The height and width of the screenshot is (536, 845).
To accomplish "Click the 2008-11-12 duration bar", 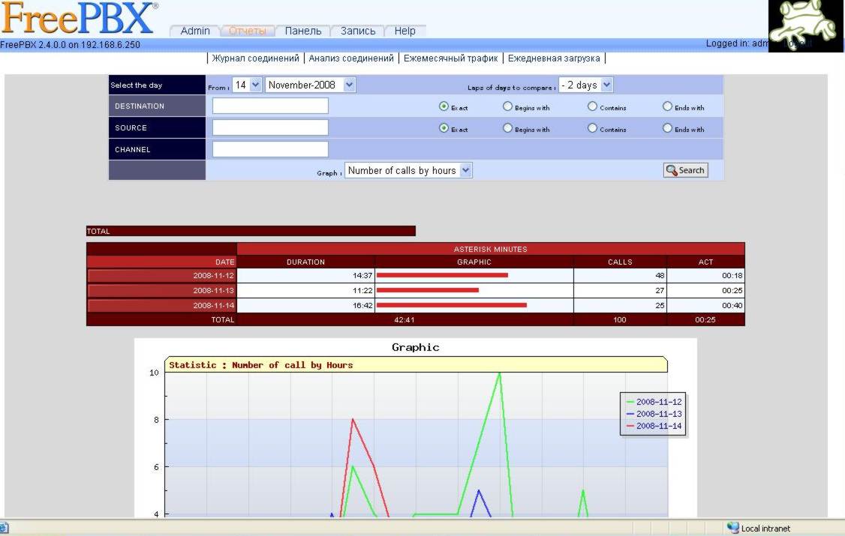I will [442, 275].
